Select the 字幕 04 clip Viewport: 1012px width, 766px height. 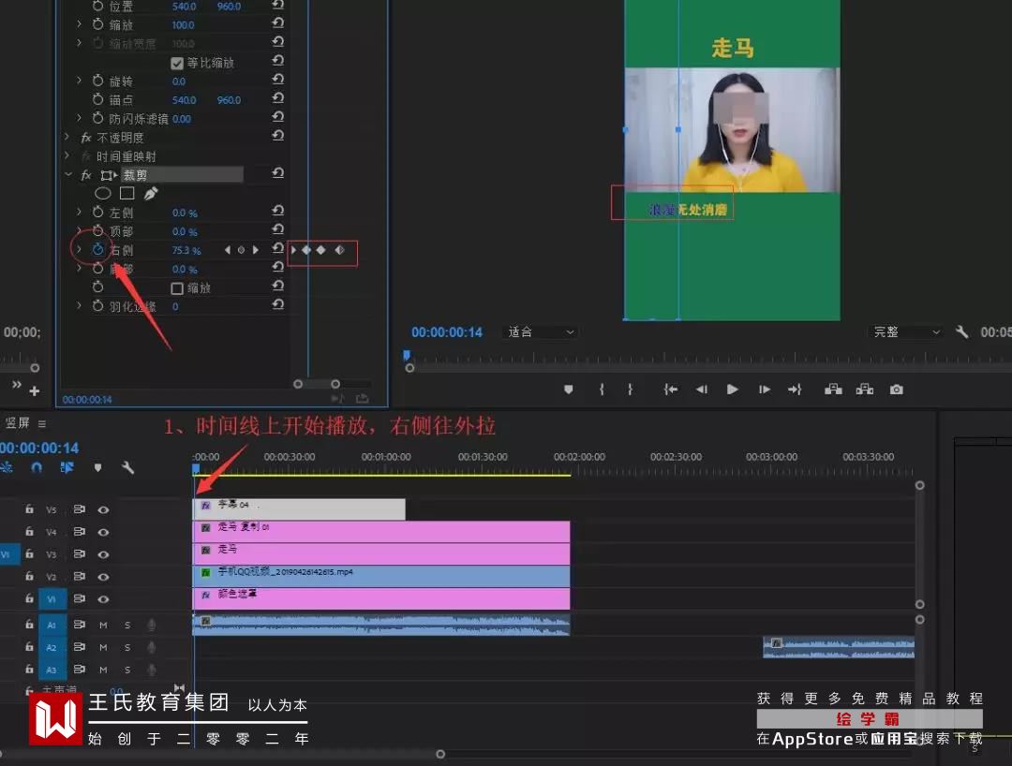pyautogui.click(x=299, y=508)
